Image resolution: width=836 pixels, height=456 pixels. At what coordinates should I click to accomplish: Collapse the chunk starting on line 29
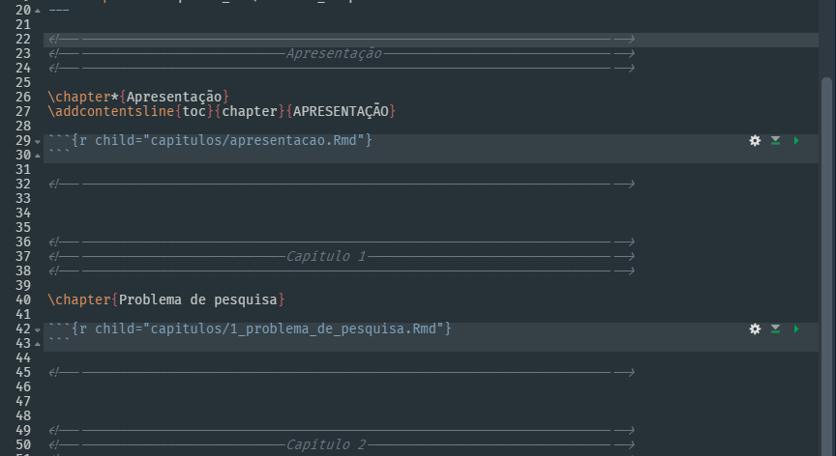tap(38, 142)
